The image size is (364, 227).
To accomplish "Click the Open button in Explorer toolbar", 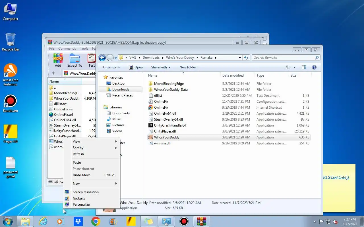I will pos(136,67).
